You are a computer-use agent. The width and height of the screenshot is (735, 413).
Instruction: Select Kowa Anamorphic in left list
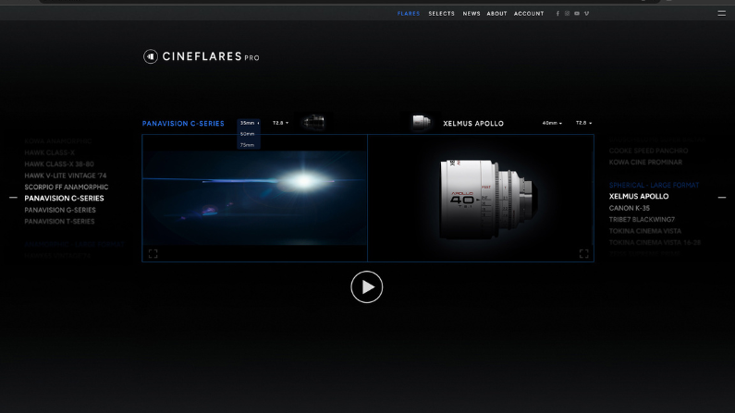click(58, 141)
